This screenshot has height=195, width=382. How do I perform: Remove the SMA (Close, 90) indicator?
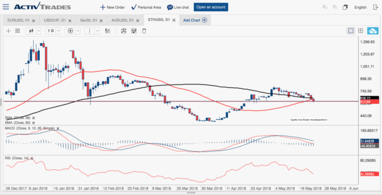coord(34,123)
